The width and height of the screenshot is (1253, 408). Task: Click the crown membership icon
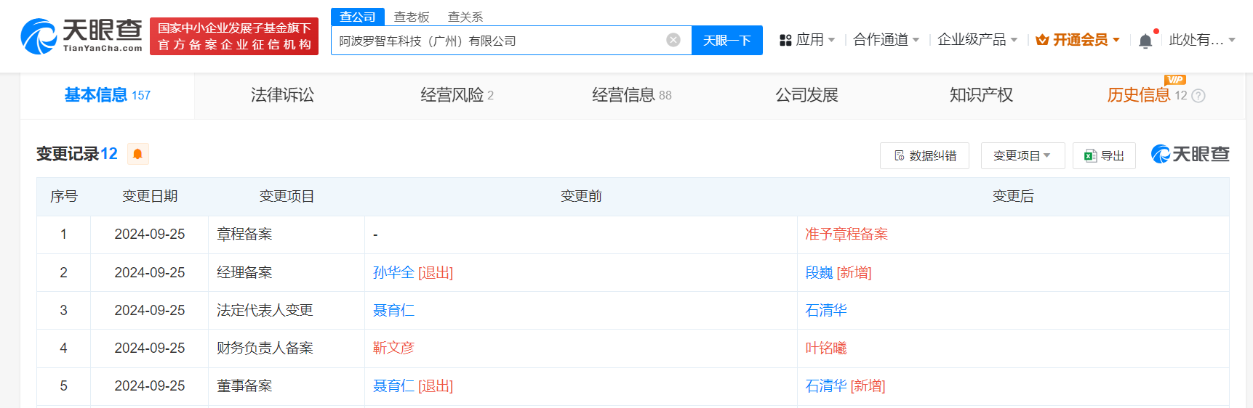[x=1042, y=40]
